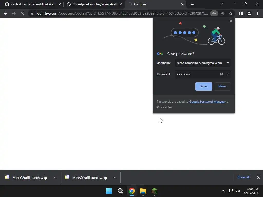The width and height of the screenshot is (263, 197).
Task: Close the second CodexIpsa-Launcher tab
Action: coord(121,4)
